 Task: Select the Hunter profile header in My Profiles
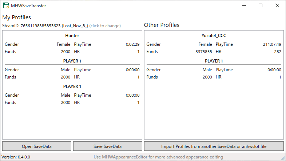click(72, 36)
